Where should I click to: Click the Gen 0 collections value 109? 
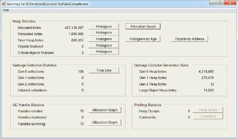click(x=81, y=72)
